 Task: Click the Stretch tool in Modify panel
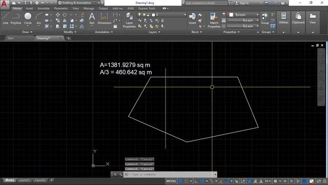click(58, 26)
